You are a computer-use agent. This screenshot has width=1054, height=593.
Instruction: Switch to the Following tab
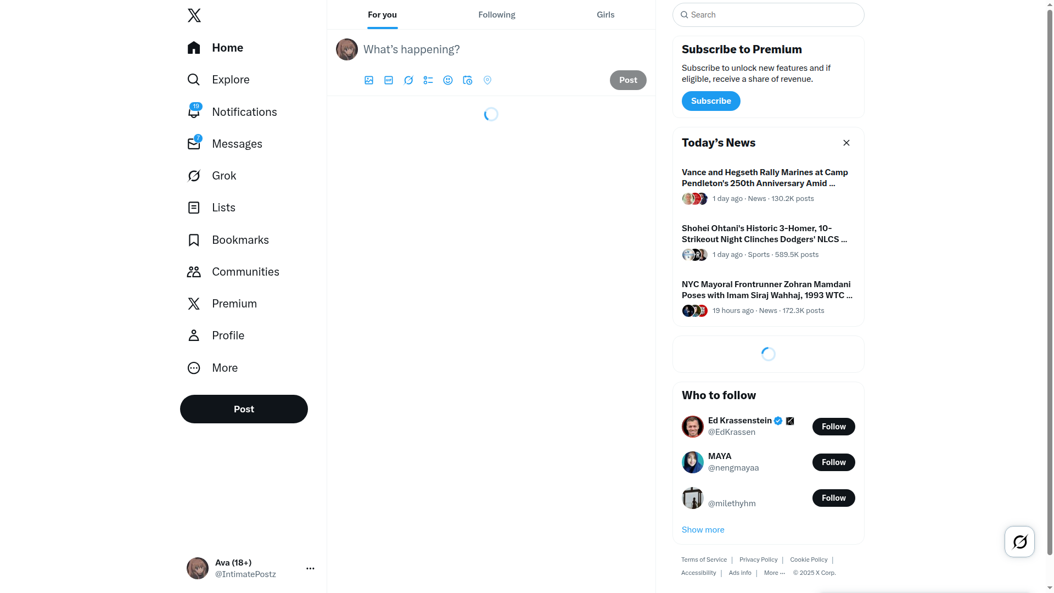[497, 15]
